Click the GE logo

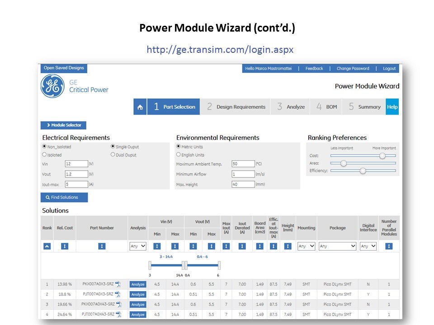(x=52, y=86)
